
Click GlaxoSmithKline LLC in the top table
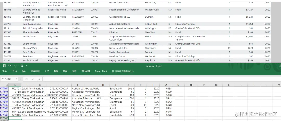click(120, 17)
